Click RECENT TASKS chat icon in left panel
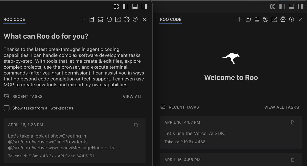This screenshot has height=166, width=307. (7, 97)
